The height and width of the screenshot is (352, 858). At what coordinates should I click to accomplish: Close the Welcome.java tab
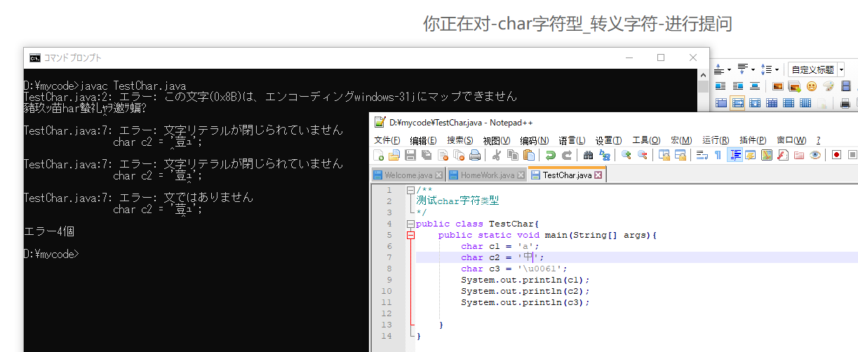click(439, 175)
